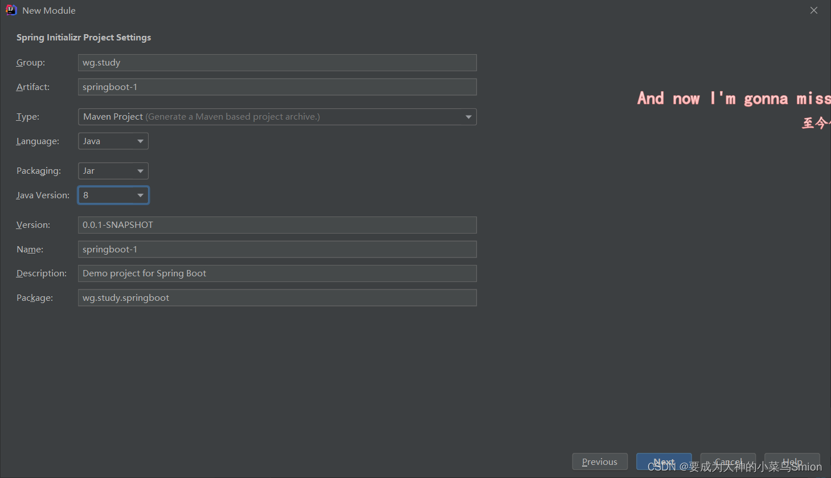This screenshot has height=478, width=831.
Task: Close the New Module dialog
Action: point(814,10)
